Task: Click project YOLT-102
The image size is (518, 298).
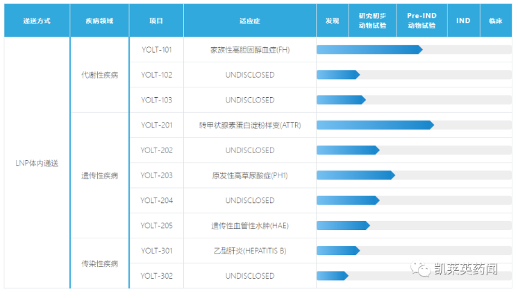Action: [x=157, y=75]
